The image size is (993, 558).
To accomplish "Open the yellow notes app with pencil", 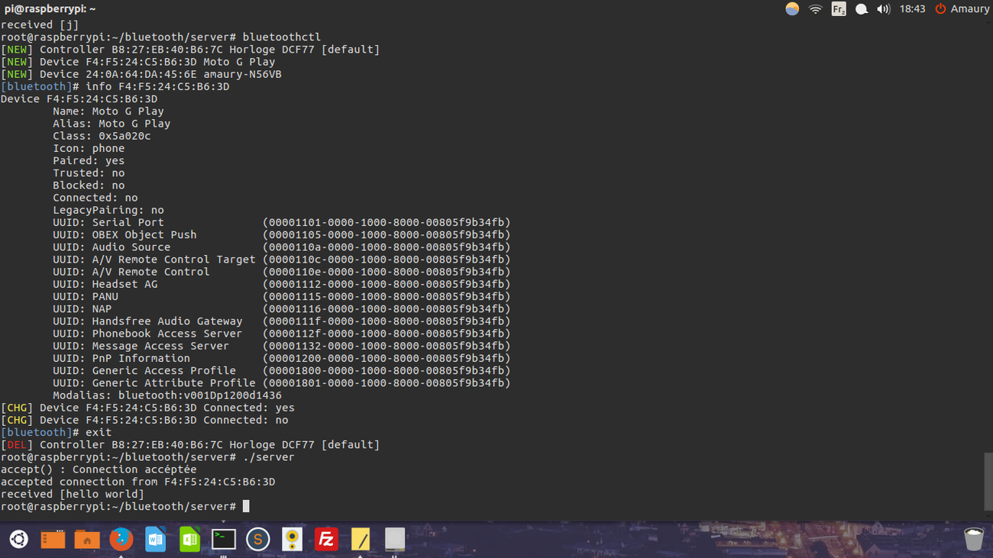I will [361, 539].
